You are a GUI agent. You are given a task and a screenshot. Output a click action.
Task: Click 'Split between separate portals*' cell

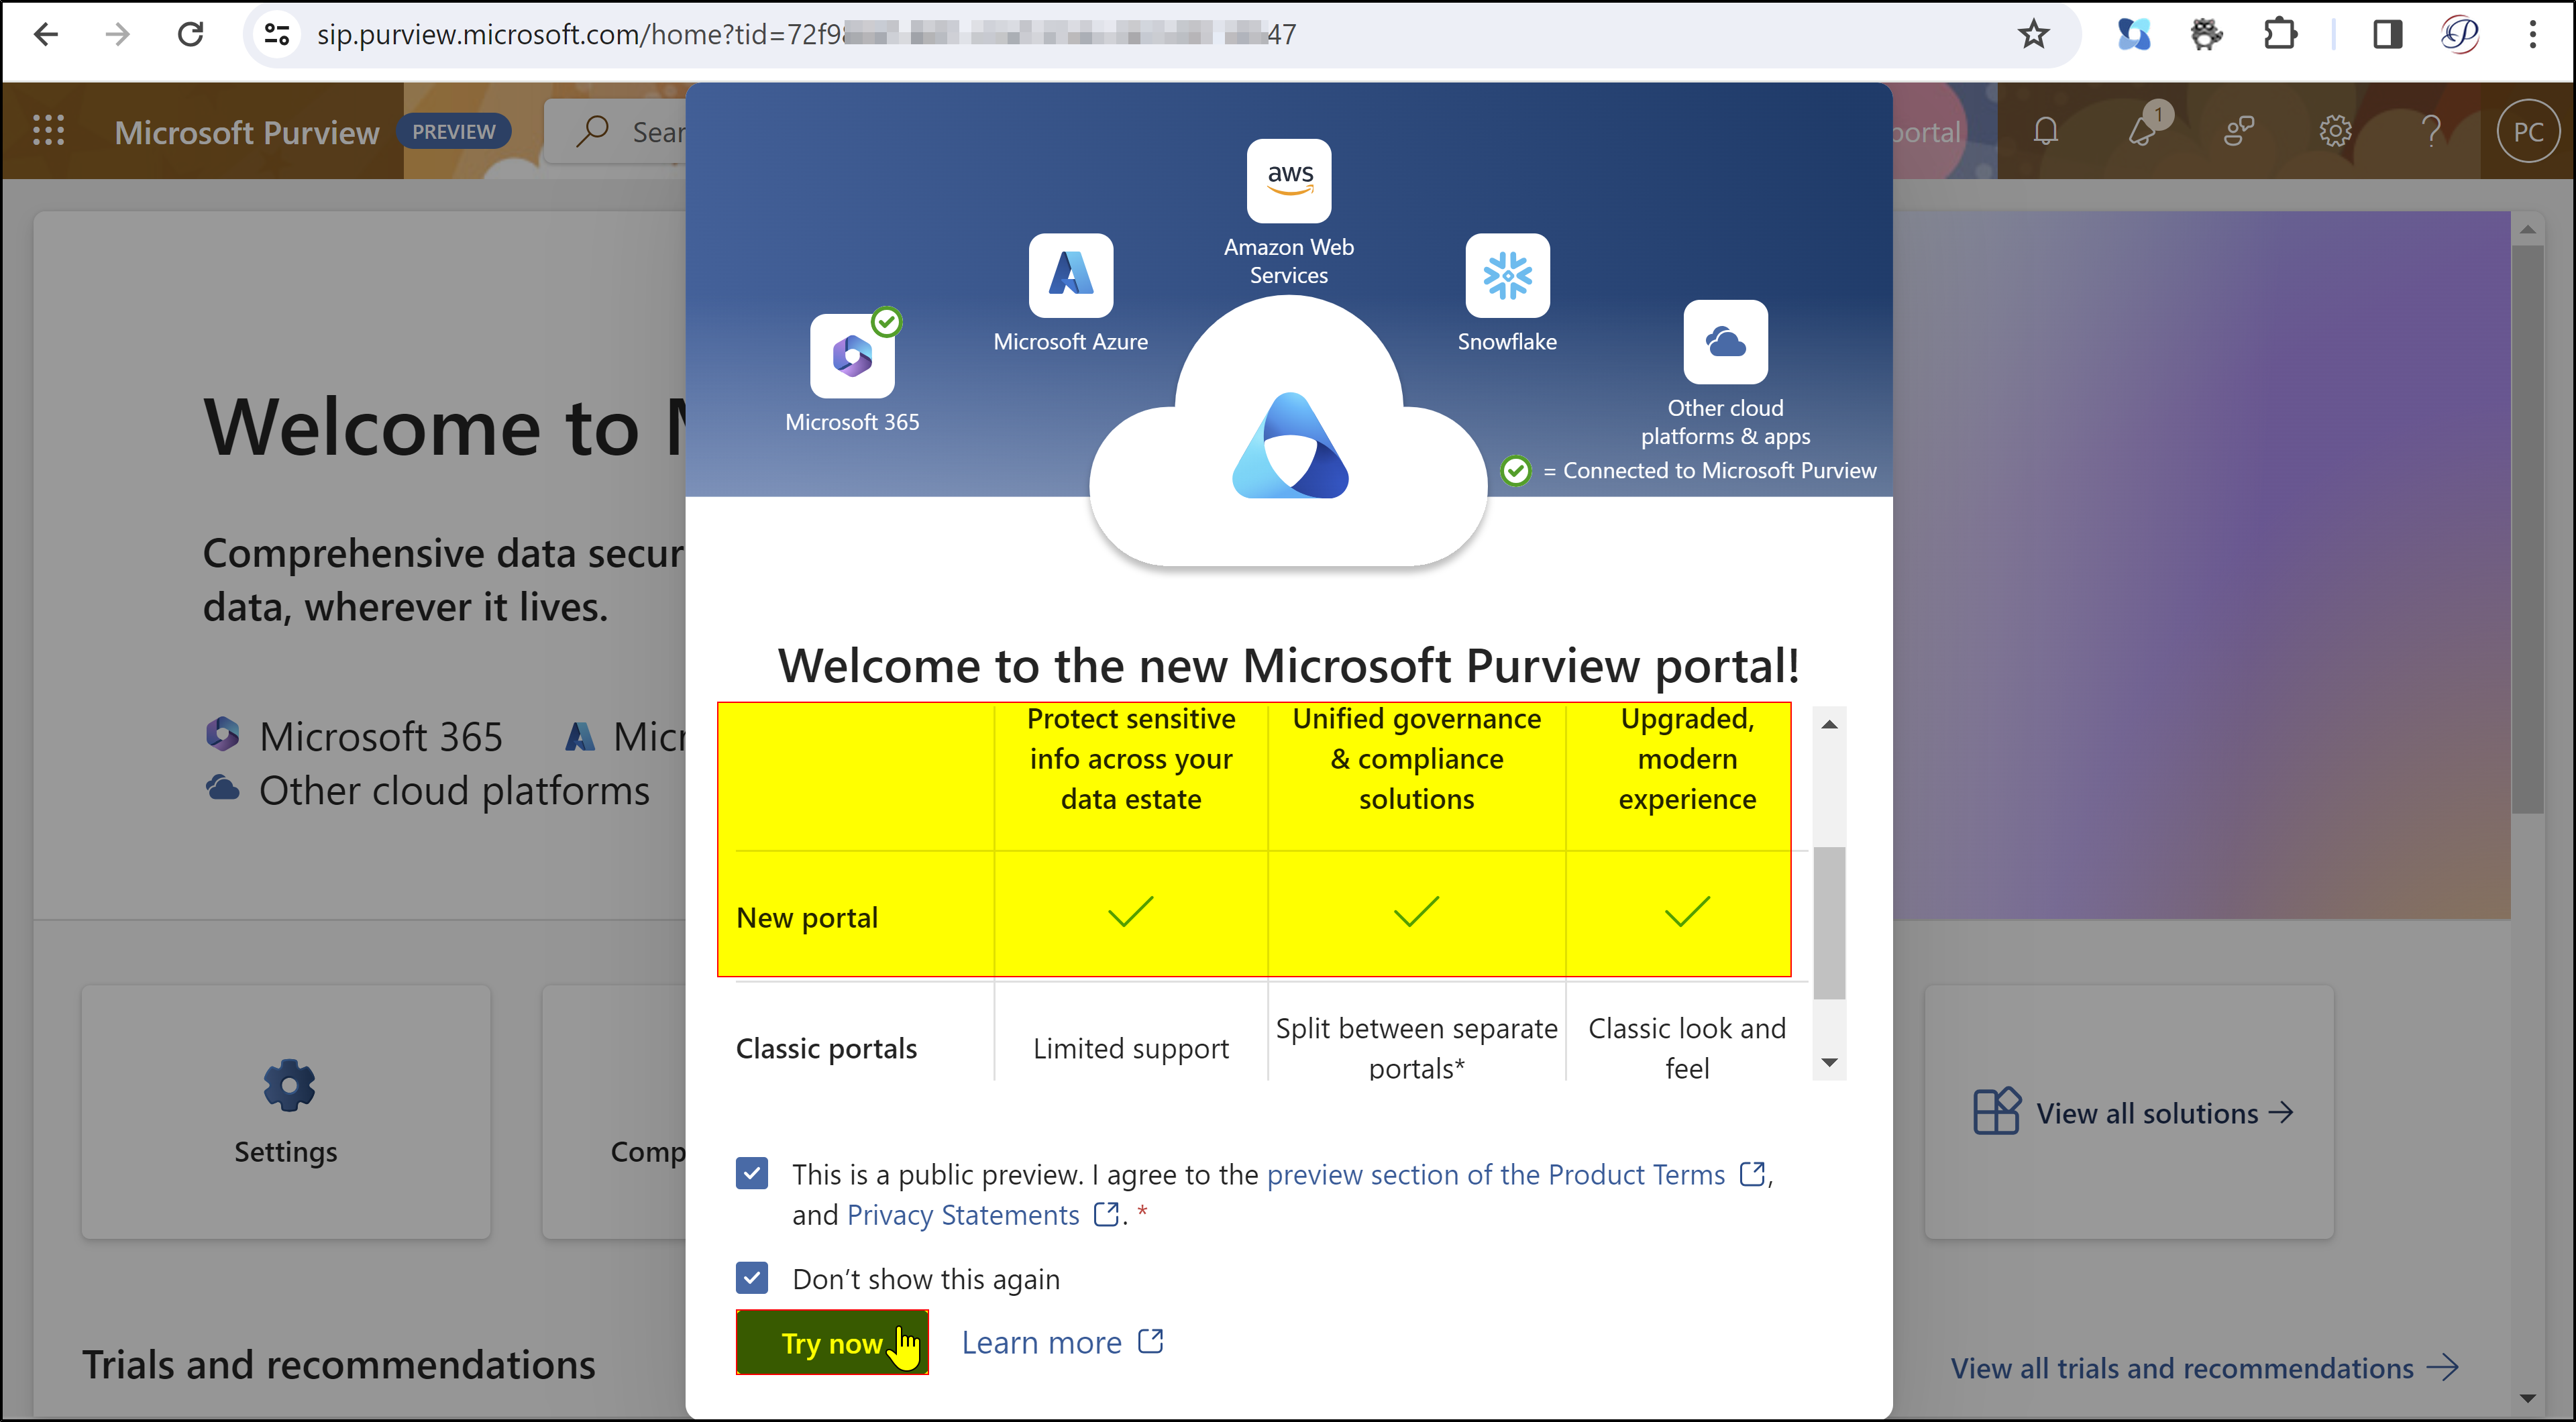tap(1416, 1048)
